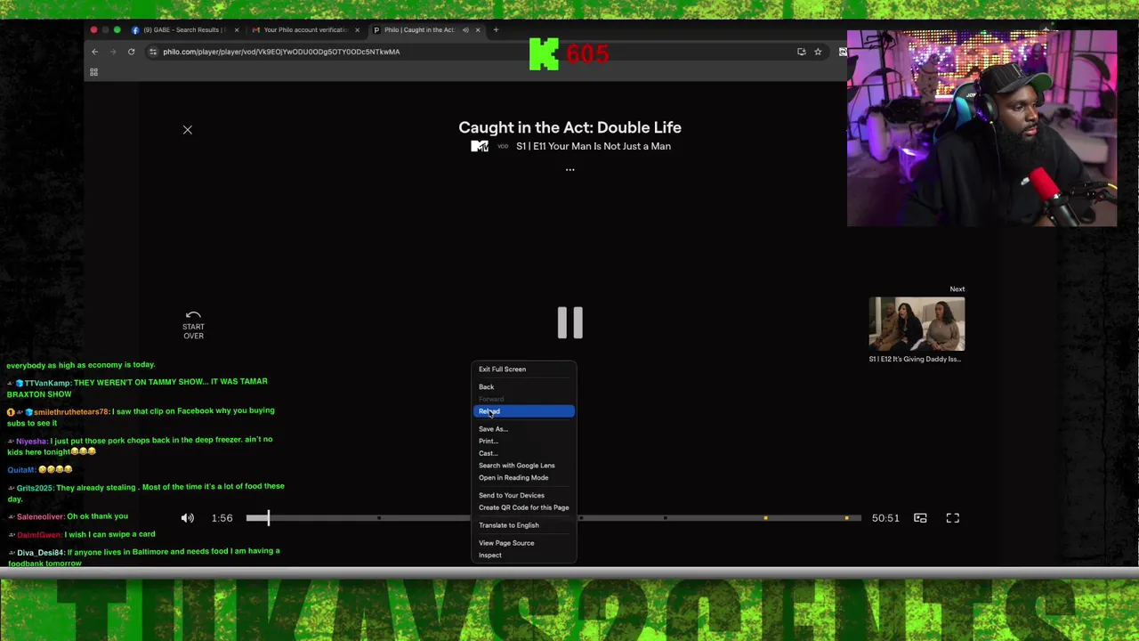The width and height of the screenshot is (1139, 641).
Task: Click chat username Niyesha
Action: pos(31,441)
